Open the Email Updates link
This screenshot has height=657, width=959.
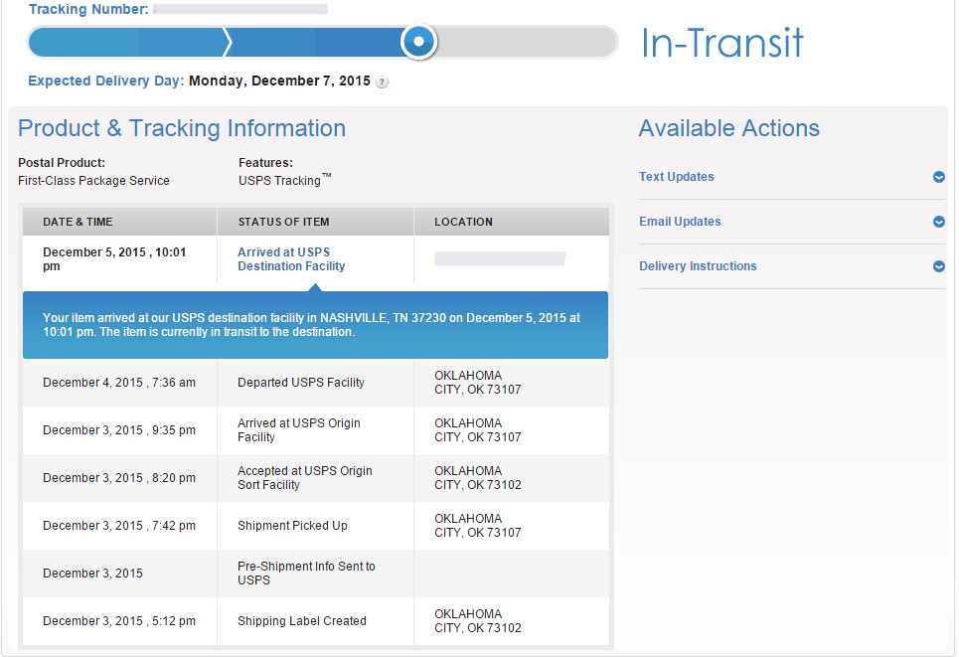(680, 222)
